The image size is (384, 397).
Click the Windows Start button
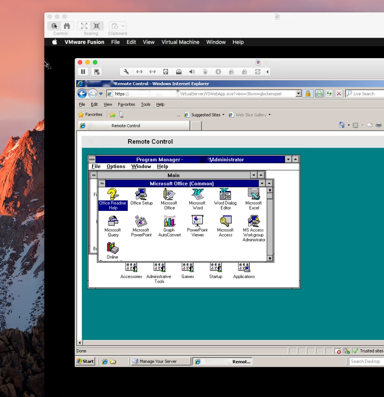click(85, 361)
